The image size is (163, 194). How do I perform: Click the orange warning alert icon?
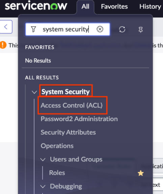3,45
